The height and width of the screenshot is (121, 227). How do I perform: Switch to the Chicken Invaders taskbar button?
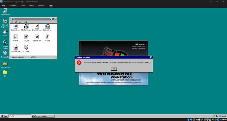(43, 116)
